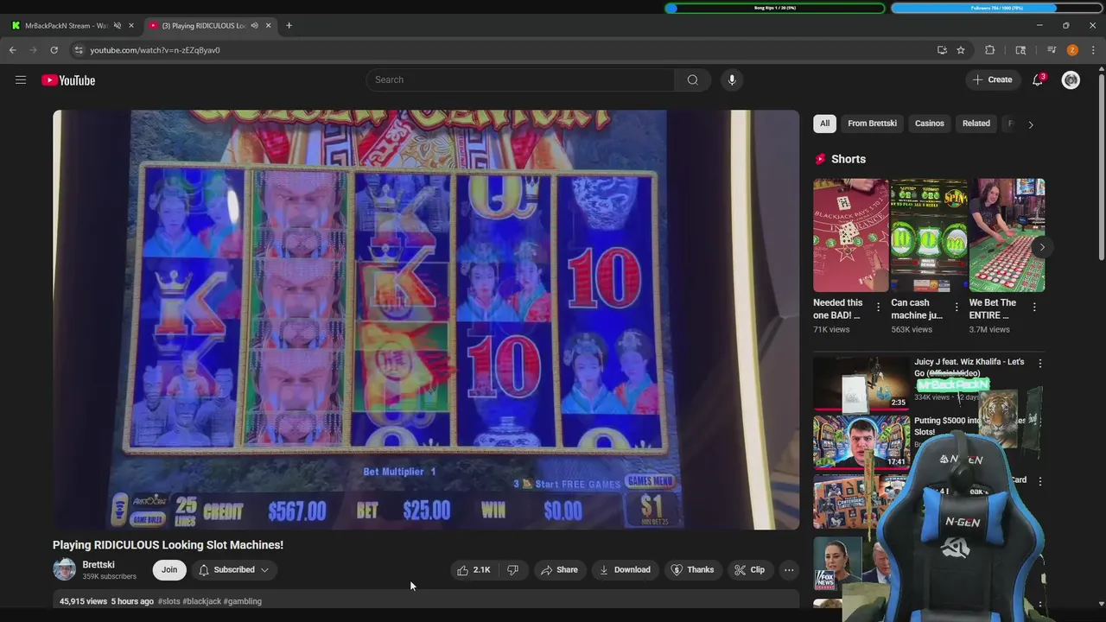Viewport: 1106px width, 622px height.
Task: Select the Casinos filter chip
Action: [x=930, y=124]
